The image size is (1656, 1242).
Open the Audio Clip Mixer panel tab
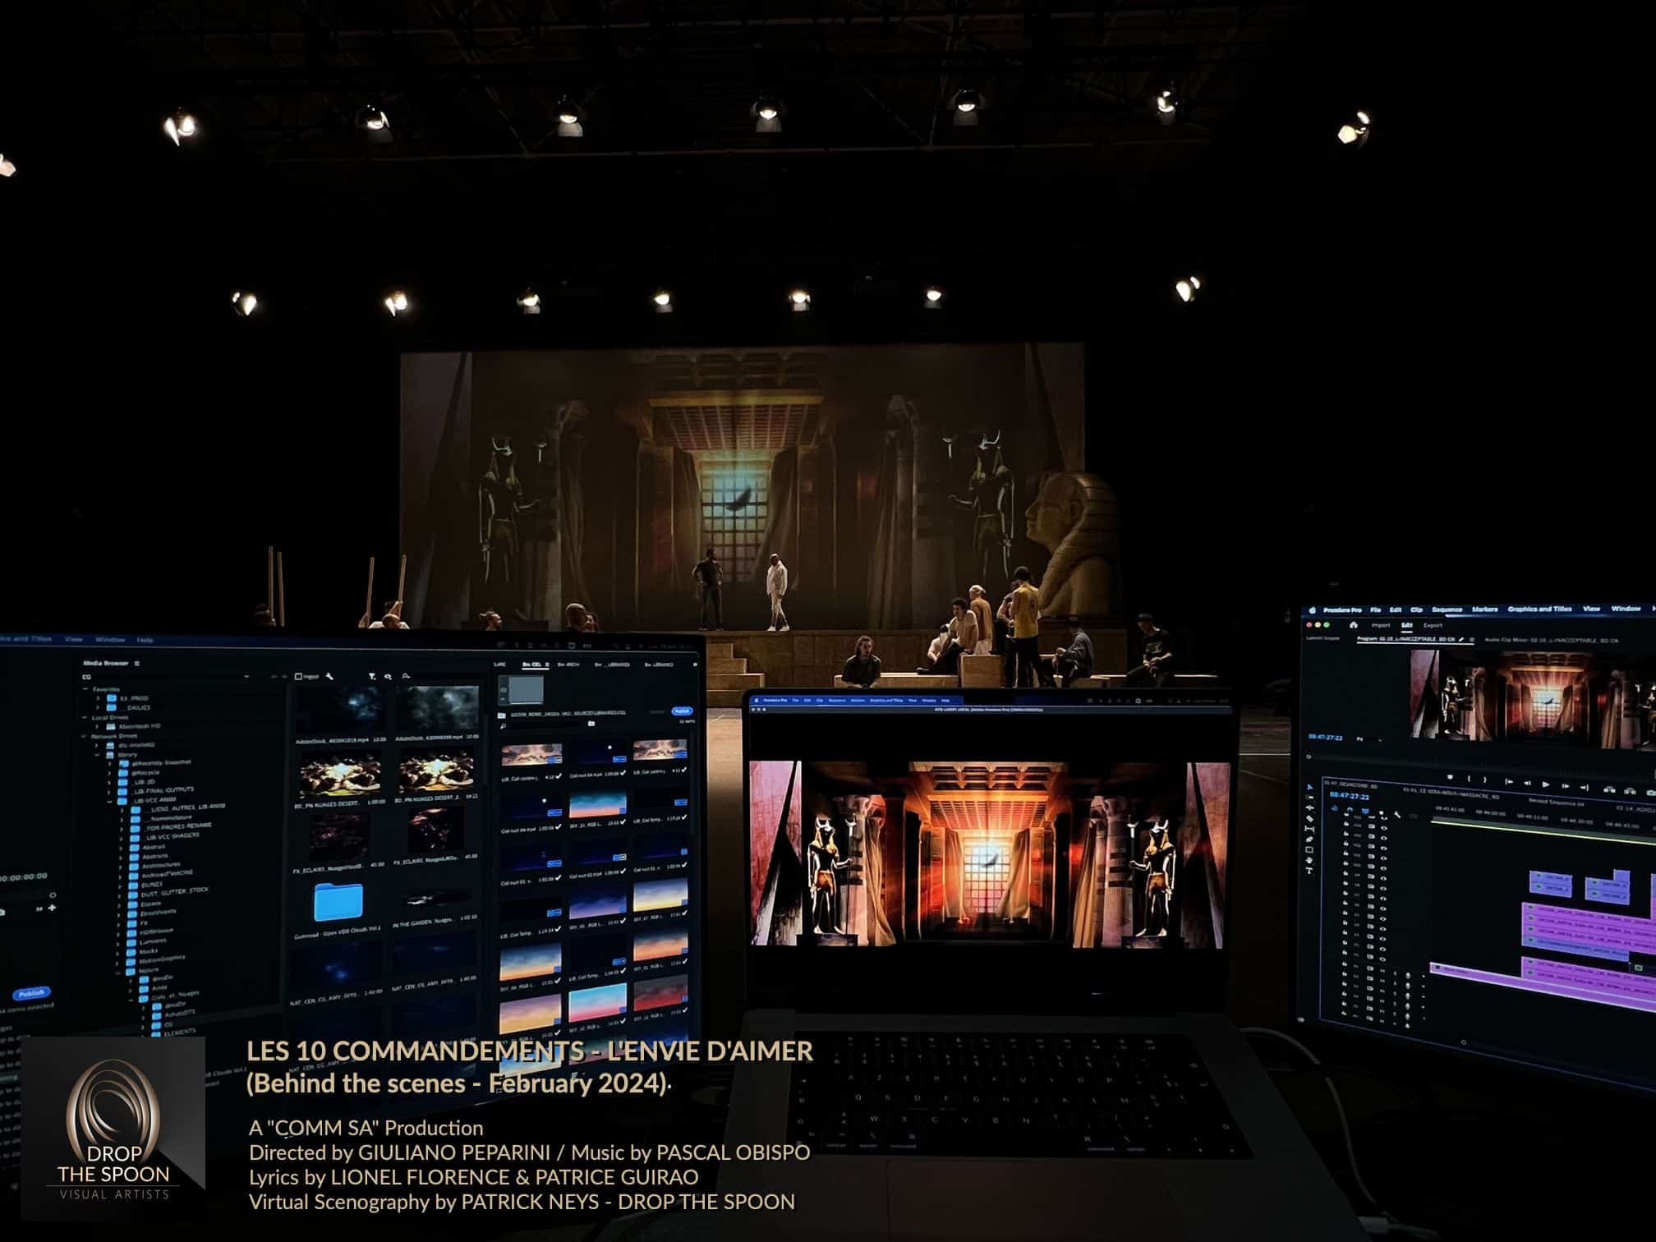click(1551, 641)
